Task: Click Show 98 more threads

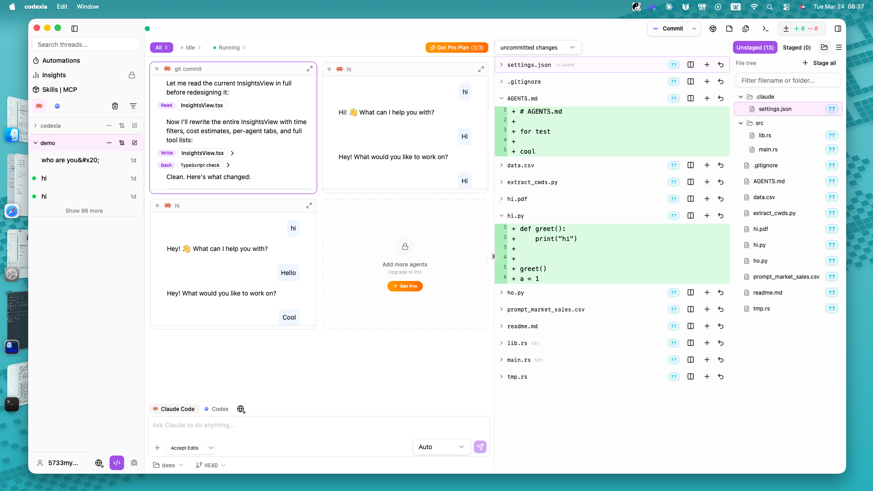Action: 84,211
